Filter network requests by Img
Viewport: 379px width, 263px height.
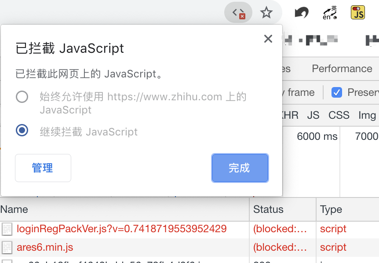tap(367, 115)
